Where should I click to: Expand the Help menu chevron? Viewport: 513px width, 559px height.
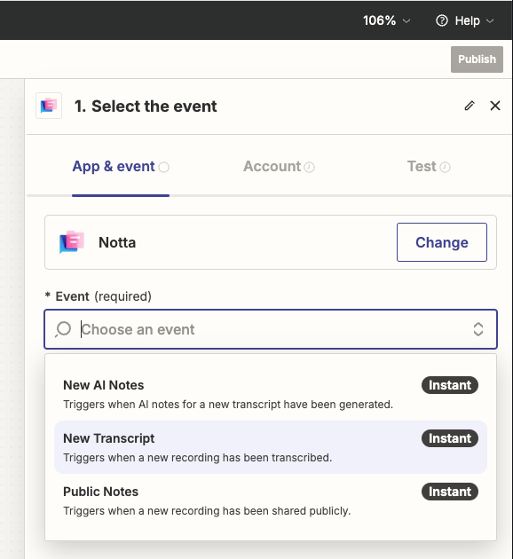tap(490, 20)
